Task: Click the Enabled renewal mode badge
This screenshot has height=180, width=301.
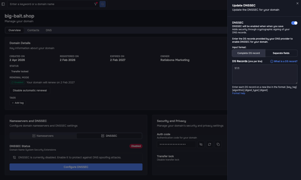Action: (x=17, y=82)
